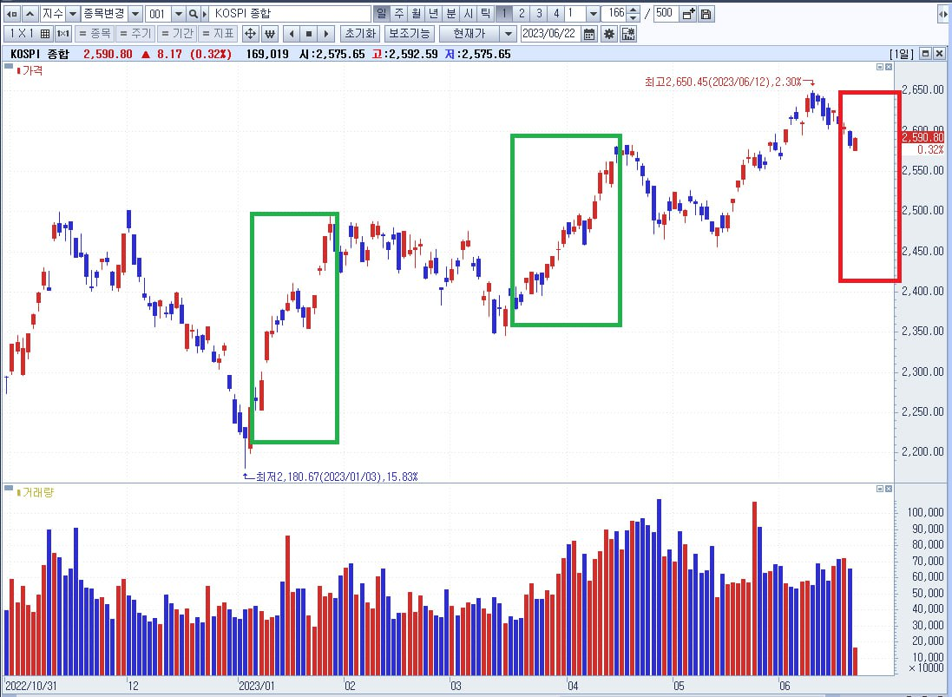This screenshot has height=697, width=952.
Task: Click the 최저2,180.67 low annotation
Action: tap(337, 477)
